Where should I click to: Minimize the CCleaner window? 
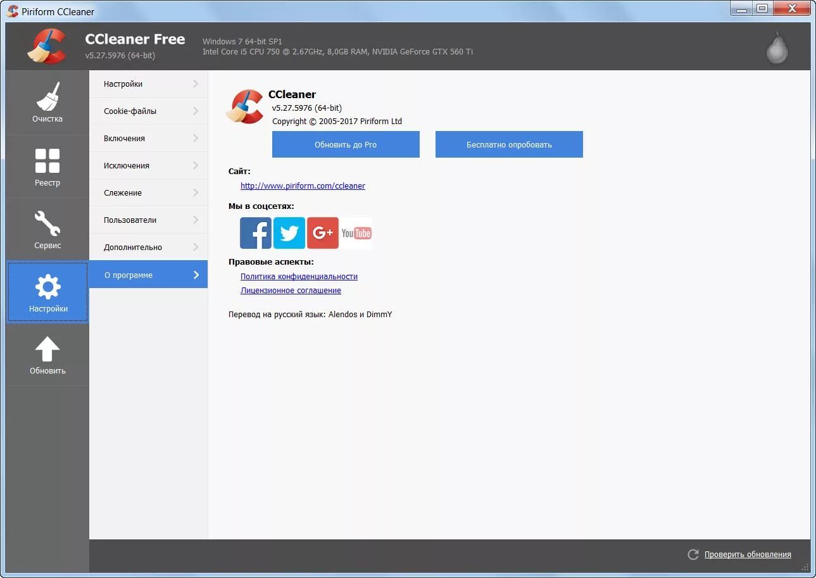(741, 8)
